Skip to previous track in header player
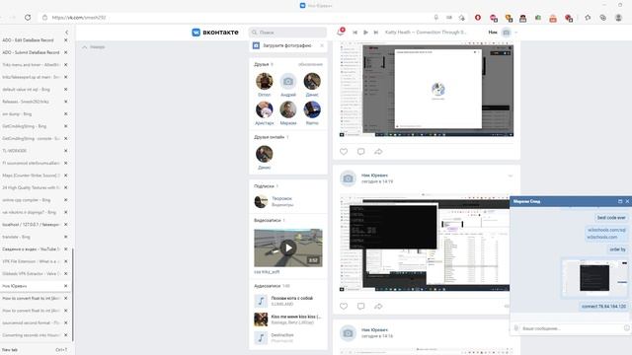 point(355,33)
